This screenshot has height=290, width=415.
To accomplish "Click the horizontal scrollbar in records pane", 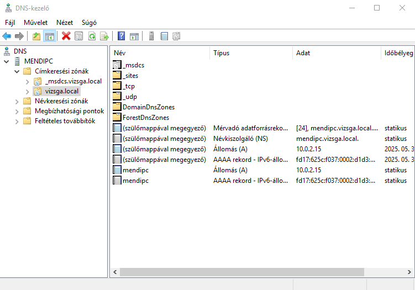I will [240, 272].
